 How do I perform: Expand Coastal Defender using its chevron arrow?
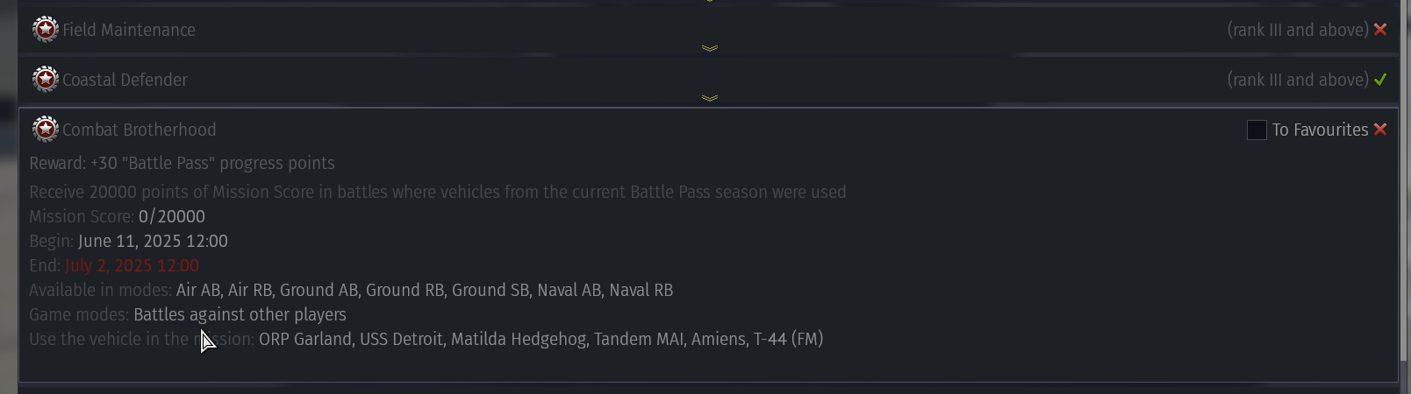pos(710,98)
